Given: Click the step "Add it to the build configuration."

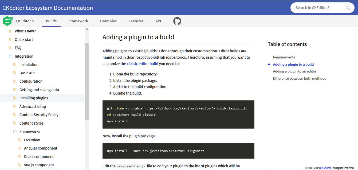Looking at the screenshot, I should coord(140,87).
